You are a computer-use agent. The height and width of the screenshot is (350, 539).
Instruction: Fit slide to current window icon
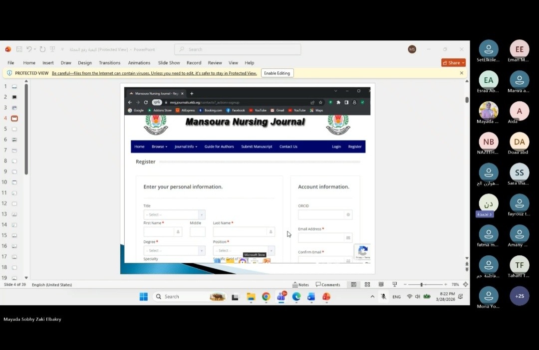click(465, 285)
